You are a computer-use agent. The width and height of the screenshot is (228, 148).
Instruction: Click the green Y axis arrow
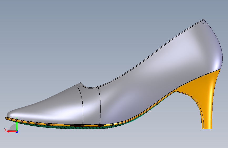[x=17, y=125]
